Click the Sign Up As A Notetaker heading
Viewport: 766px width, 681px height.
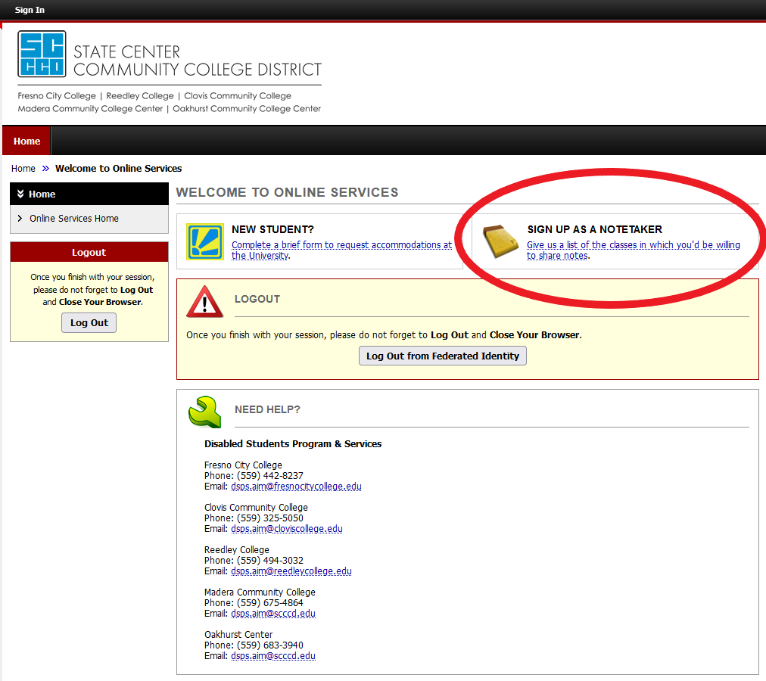click(594, 229)
